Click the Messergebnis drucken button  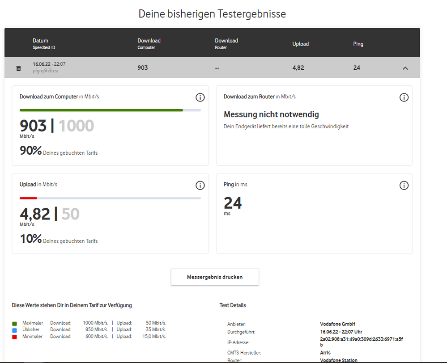tap(215, 277)
